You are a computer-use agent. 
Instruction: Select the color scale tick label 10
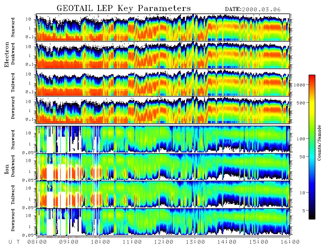click(302, 193)
